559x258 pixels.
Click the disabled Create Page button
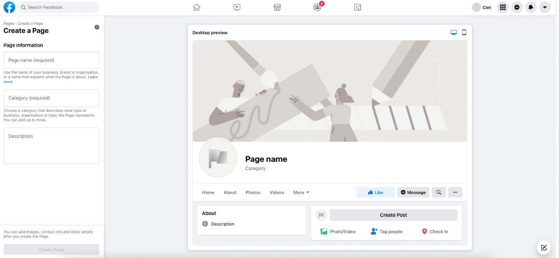[x=51, y=250]
